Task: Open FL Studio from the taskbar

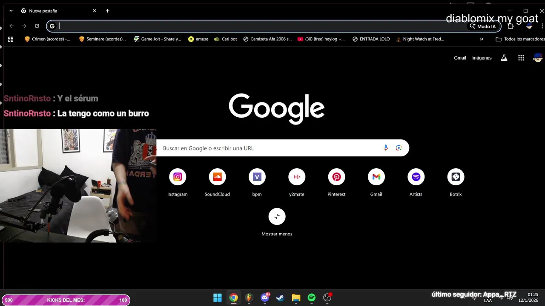Action: (249, 297)
